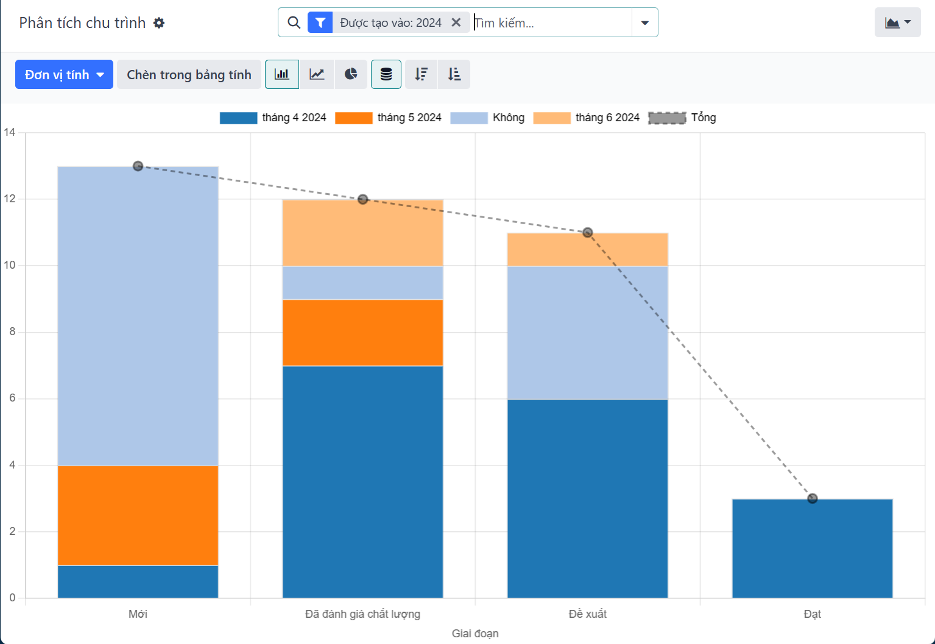This screenshot has width=935, height=644.
Task: Switch to line chart view
Action: point(317,74)
